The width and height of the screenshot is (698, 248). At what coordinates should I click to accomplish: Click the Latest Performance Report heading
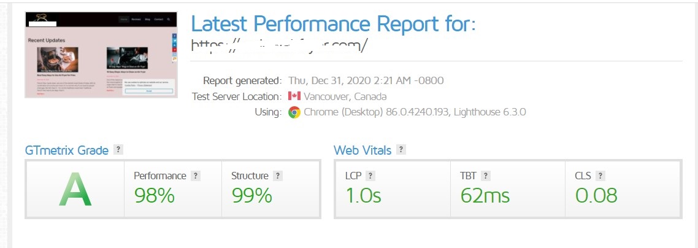click(x=334, y=24)
